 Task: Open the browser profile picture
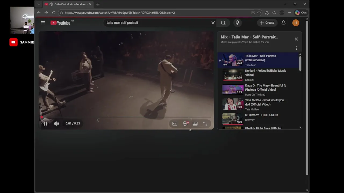pos(282,13)
